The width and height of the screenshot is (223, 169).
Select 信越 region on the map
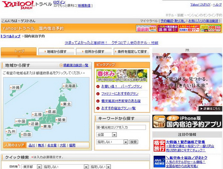coord(51,111)
